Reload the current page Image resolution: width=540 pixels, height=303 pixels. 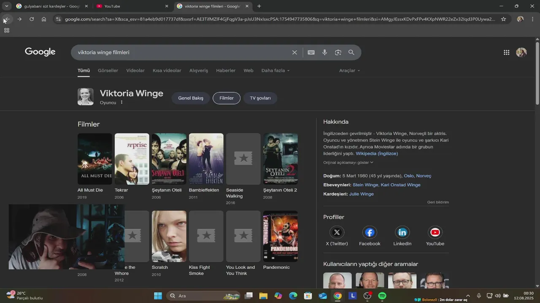click(32, 19)
